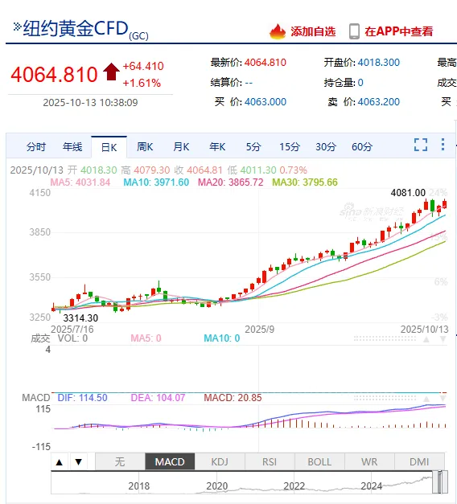Click the black down-arrow indicator button
Screen dimensions: 457x504
click(79, 462)
